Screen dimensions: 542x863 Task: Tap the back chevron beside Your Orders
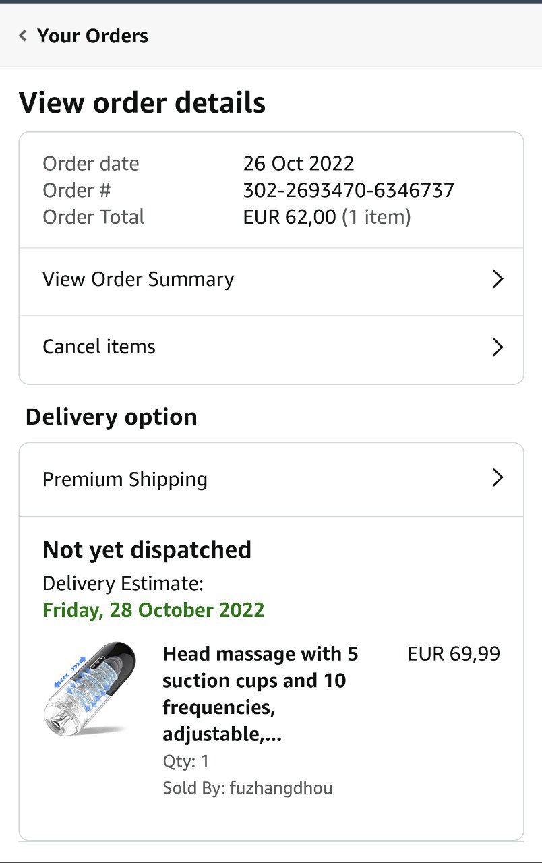(23, 36)
